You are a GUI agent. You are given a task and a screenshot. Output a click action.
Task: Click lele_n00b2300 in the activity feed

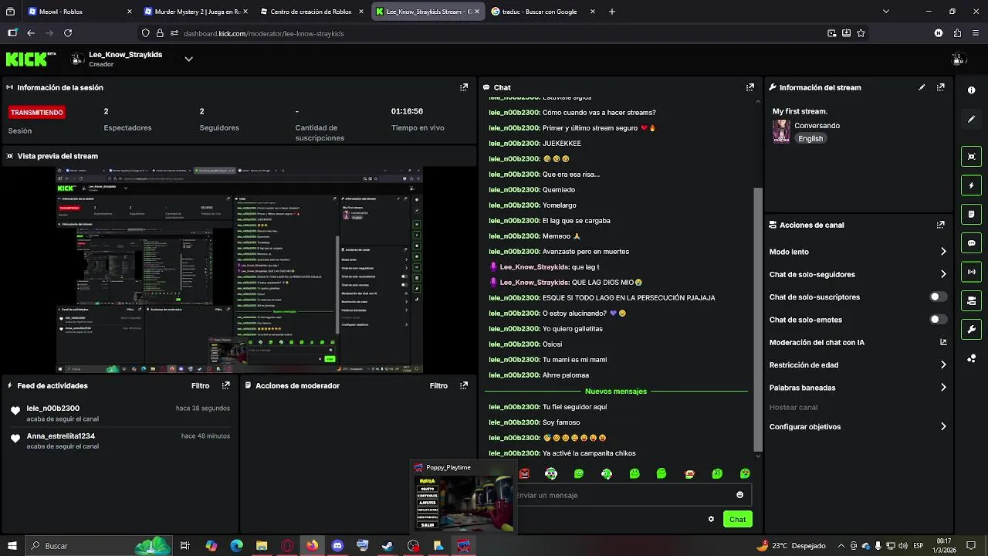(53, 408)
